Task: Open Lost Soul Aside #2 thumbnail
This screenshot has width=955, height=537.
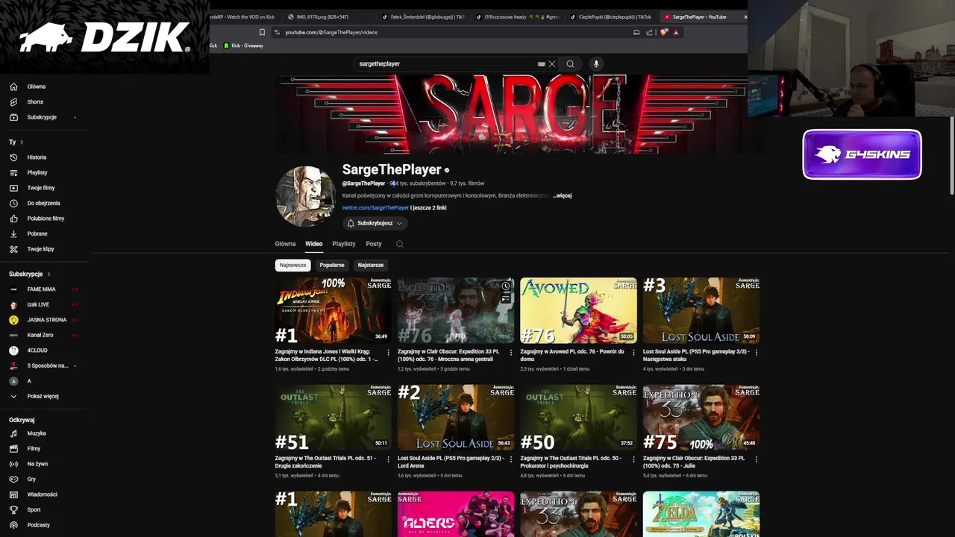Action: point(456,417)
